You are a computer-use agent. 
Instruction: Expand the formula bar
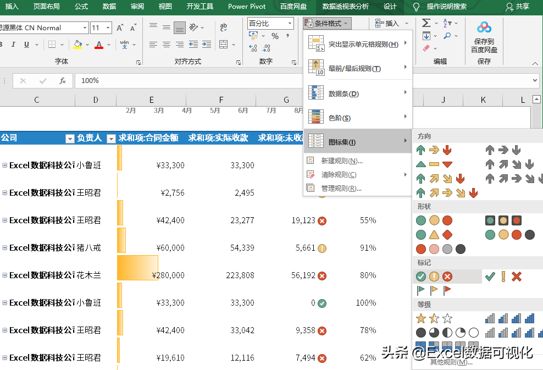(535, 81)
